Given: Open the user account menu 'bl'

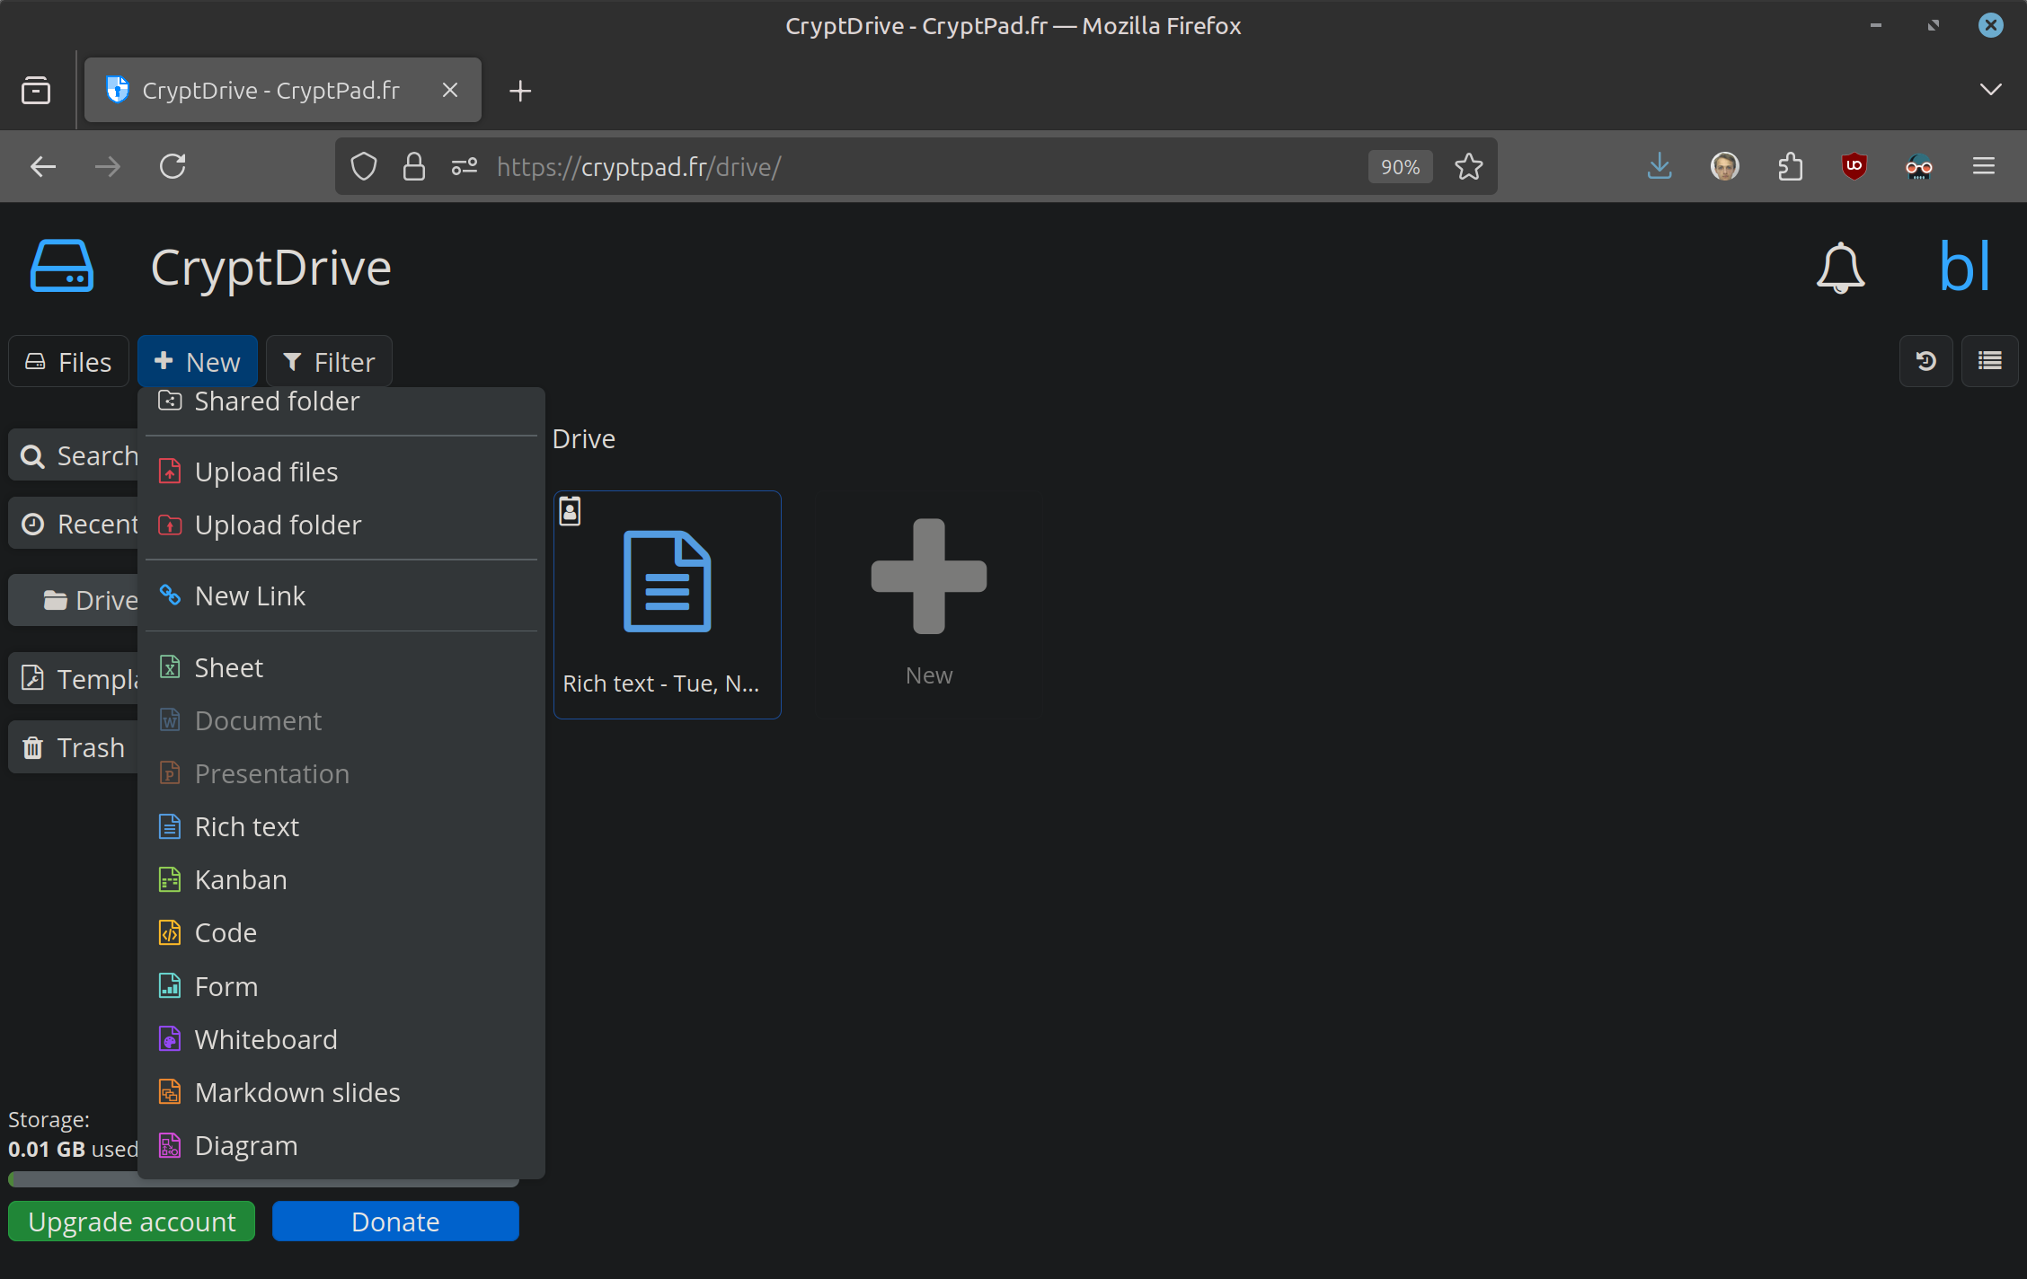Looking at the screenshot, I should click(1965, 268).
